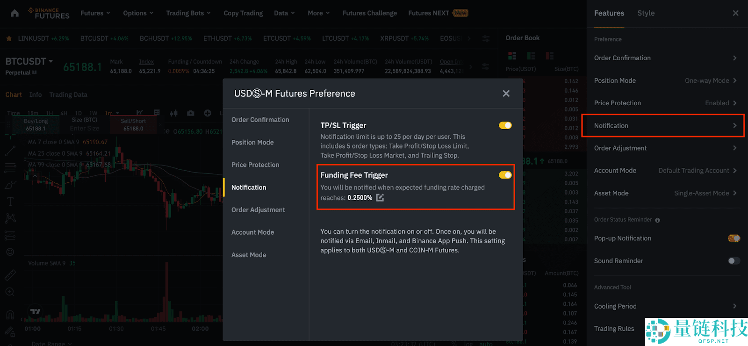Expand the Cooling Period setting
Image resolution: width=748 pixels, height=346 pixels.
pos(665,306)
